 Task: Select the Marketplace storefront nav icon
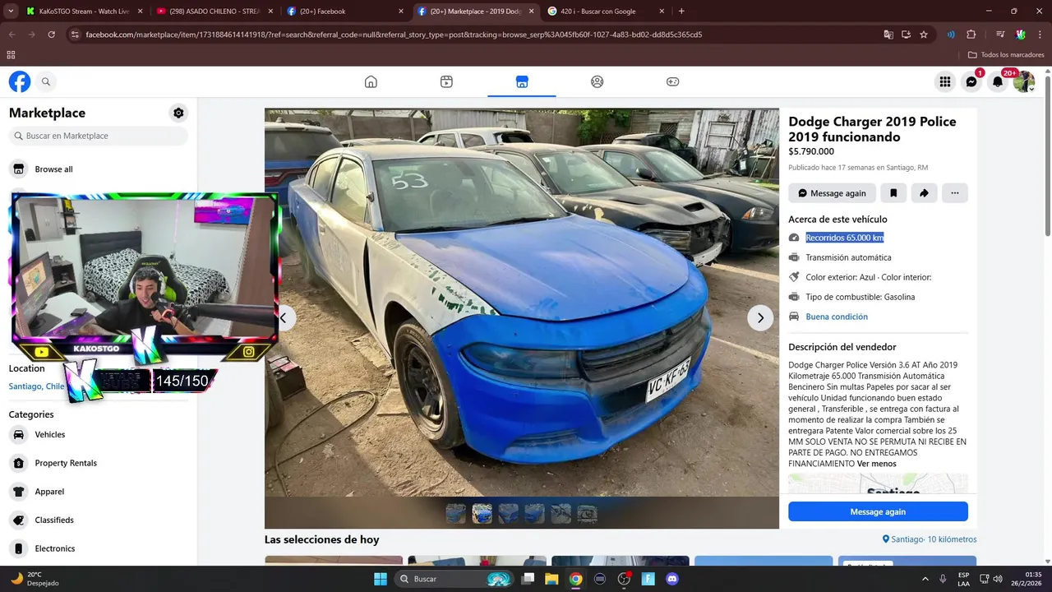522,81
